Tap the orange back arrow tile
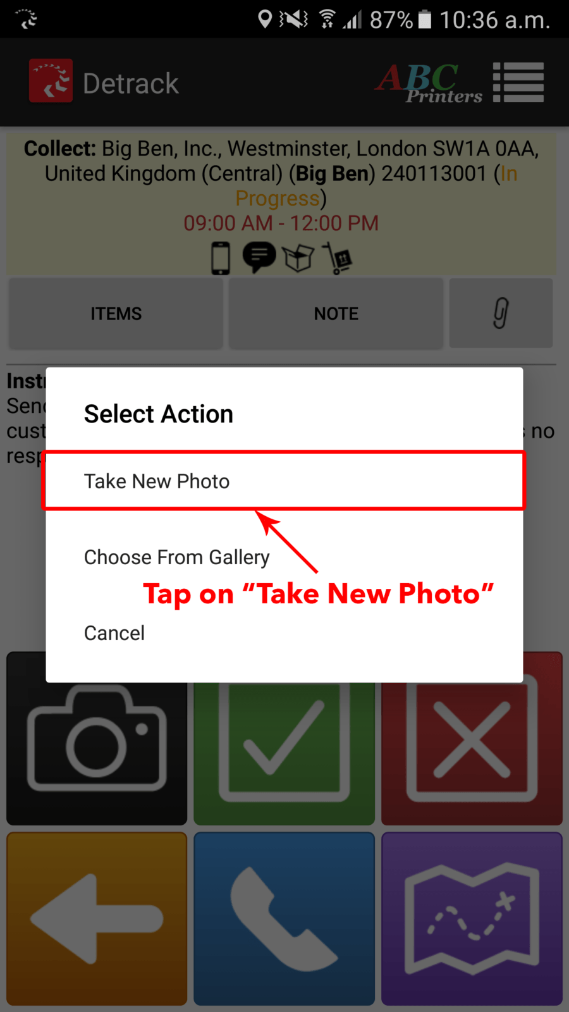The height and width of the screenshot is (1012, 569). tap(97, 918)
